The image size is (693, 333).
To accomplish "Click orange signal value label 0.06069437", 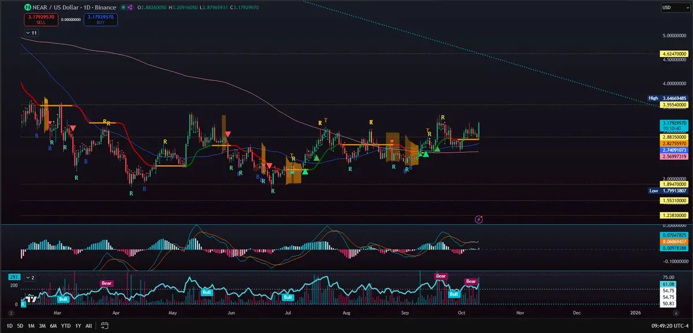I will coord(673,241).
